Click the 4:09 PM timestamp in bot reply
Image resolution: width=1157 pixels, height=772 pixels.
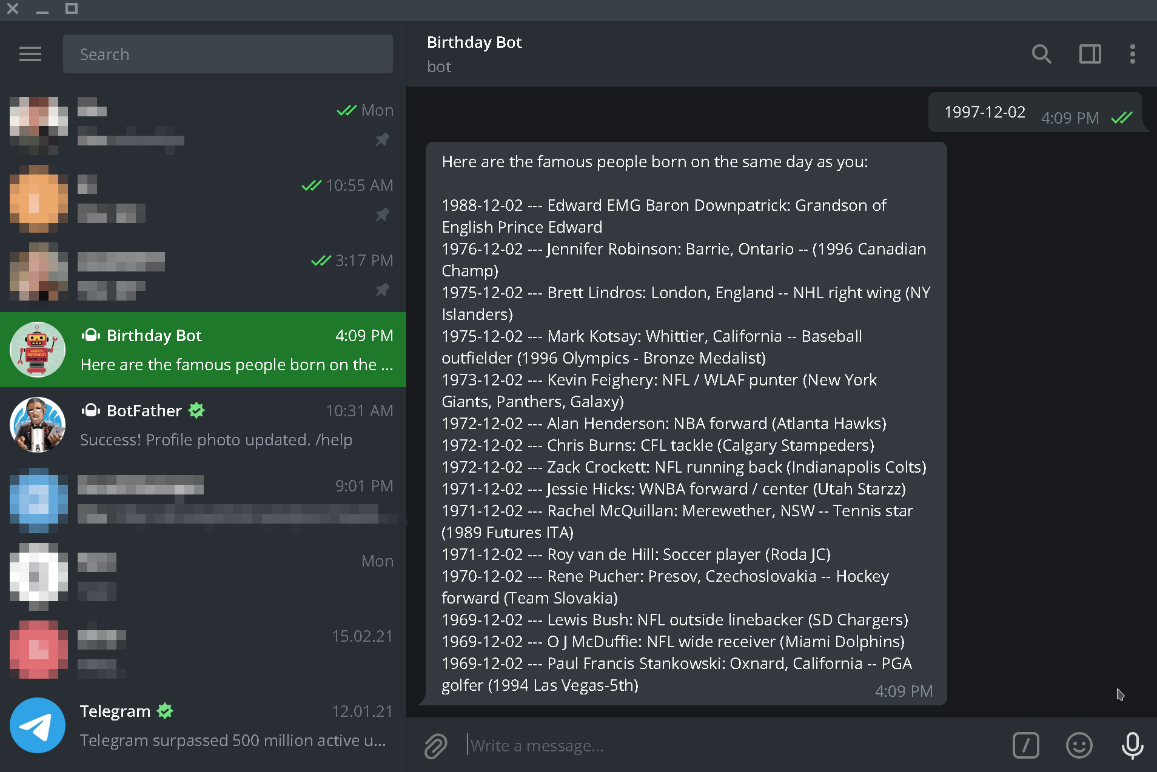904,691
